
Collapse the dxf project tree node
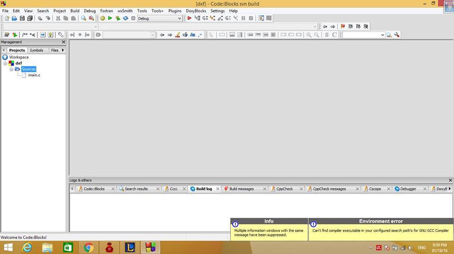(5, 63)
